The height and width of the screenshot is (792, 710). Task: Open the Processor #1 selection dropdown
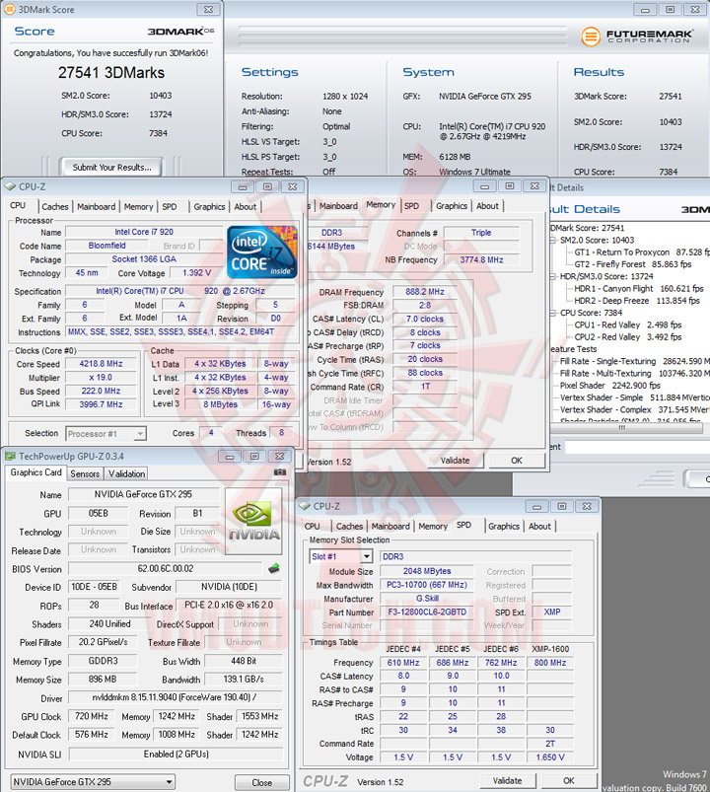click(140, 433)
